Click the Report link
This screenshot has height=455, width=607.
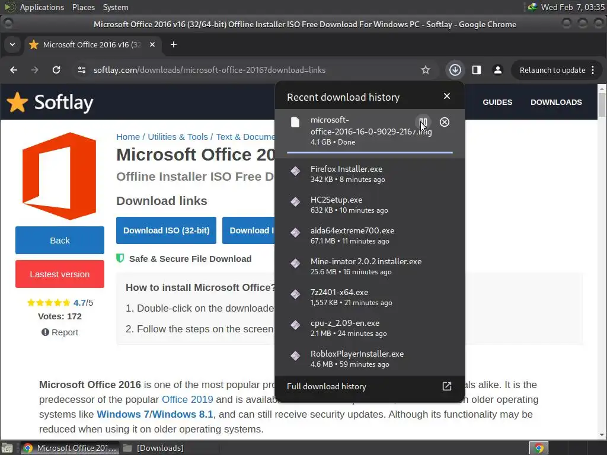click(x=60, y=332)
